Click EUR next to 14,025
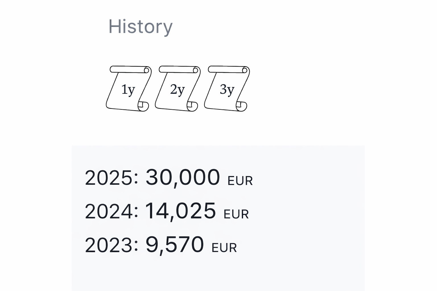437x291 pixels. [x=236, y=215]
